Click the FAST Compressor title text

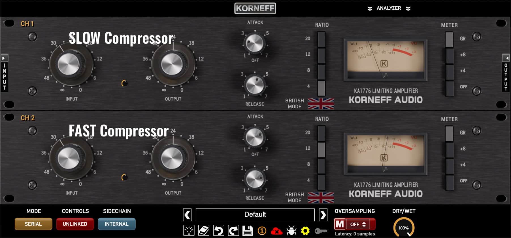click(x=119, y=131)
